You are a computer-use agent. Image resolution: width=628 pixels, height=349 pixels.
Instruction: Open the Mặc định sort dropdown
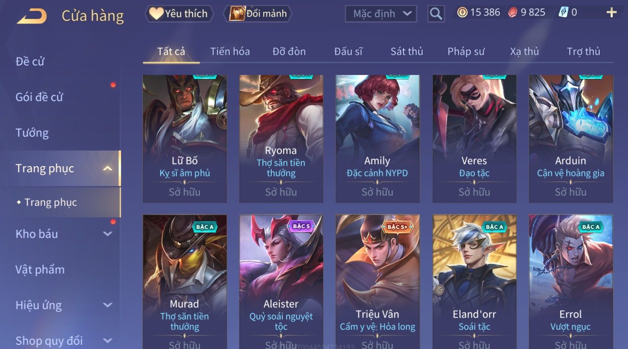[381, 14]
